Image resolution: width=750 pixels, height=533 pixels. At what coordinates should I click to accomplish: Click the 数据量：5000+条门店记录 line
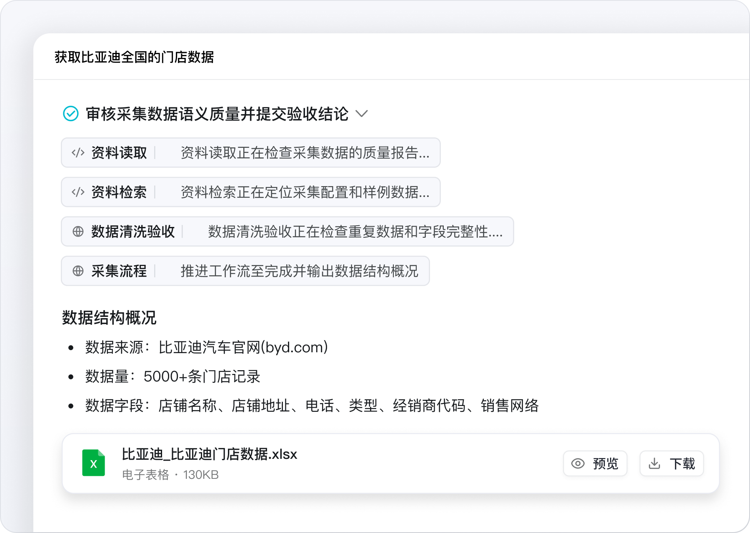coord(172,376)
